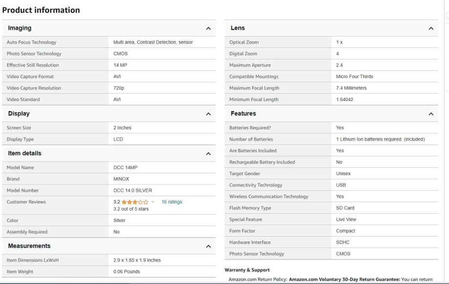Toggle the Features section header title
The width and height of the screenshot is (449, 284).
point(243,114)
